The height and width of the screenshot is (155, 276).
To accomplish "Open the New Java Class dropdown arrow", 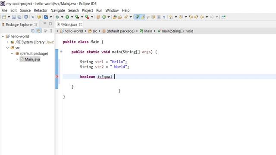I will click(109, 17).
